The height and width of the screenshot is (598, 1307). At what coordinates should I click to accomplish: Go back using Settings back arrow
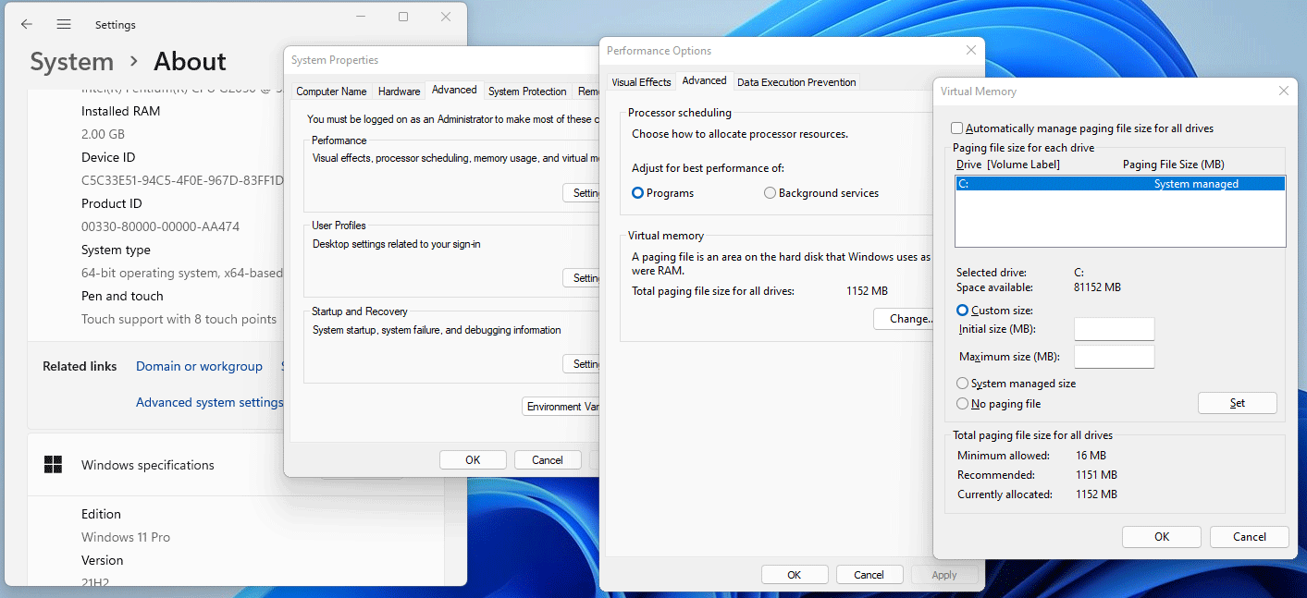pyautogui.click(x=26, y=24)
